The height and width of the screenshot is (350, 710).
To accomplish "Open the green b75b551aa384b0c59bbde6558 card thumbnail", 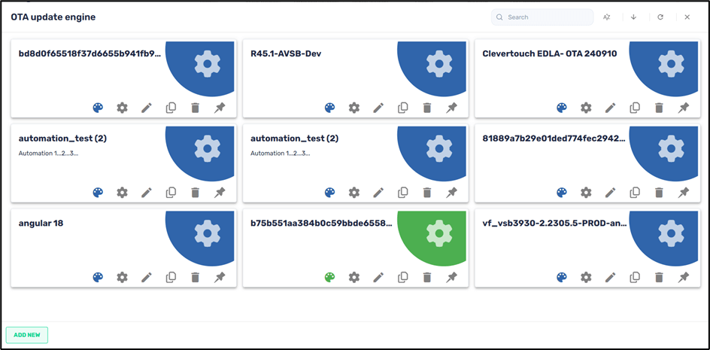I will tap(438, 235).
